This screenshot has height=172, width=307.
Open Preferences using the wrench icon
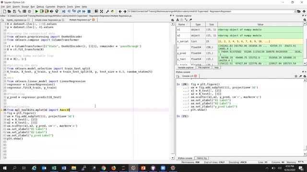[107, 11]
